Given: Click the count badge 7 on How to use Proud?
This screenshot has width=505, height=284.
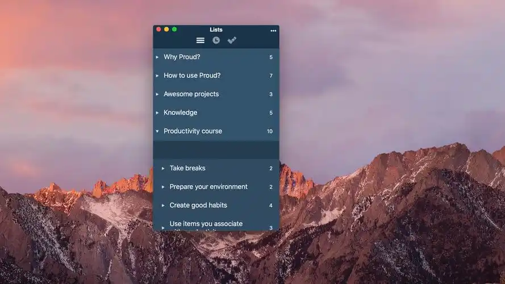Looking at the screenshot, I should pyautogui.click(x=271, y=76).
